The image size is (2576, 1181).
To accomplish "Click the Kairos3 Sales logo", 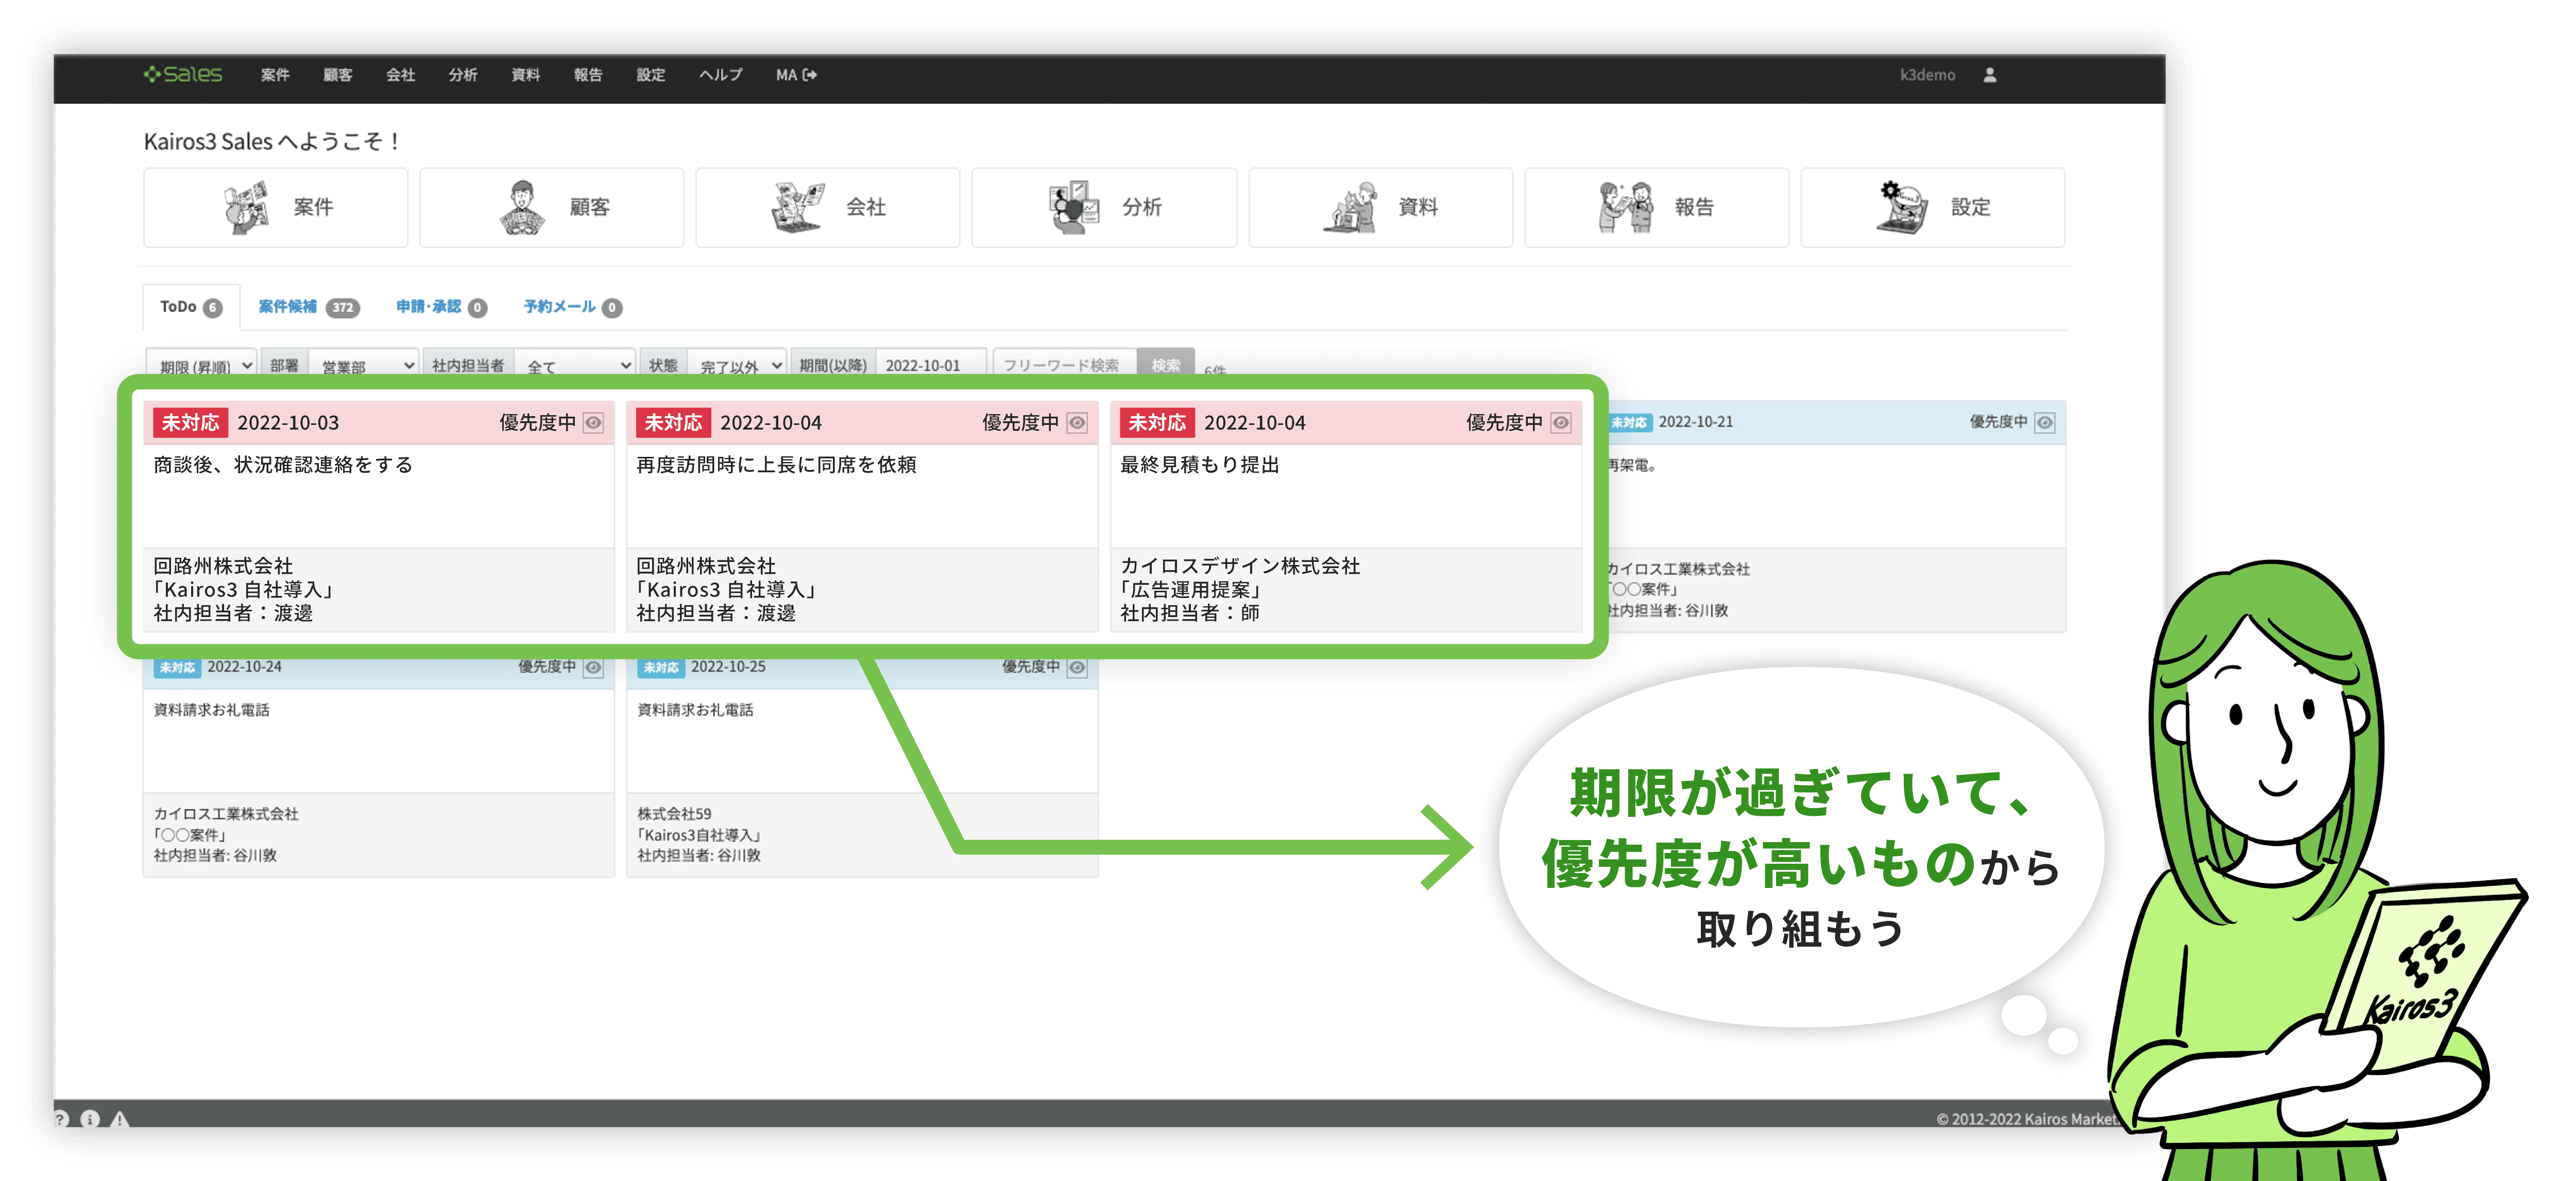I will tap(183, 75).
